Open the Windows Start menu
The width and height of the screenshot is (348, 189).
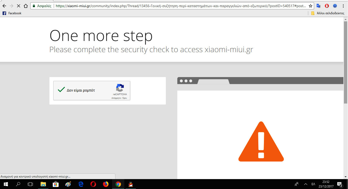tap(6, 184)
